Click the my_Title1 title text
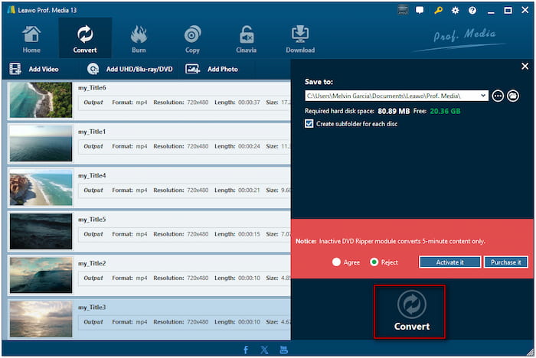Image resolution: width=536 pixels, height=358 pixels. click(x=92, y=132)
